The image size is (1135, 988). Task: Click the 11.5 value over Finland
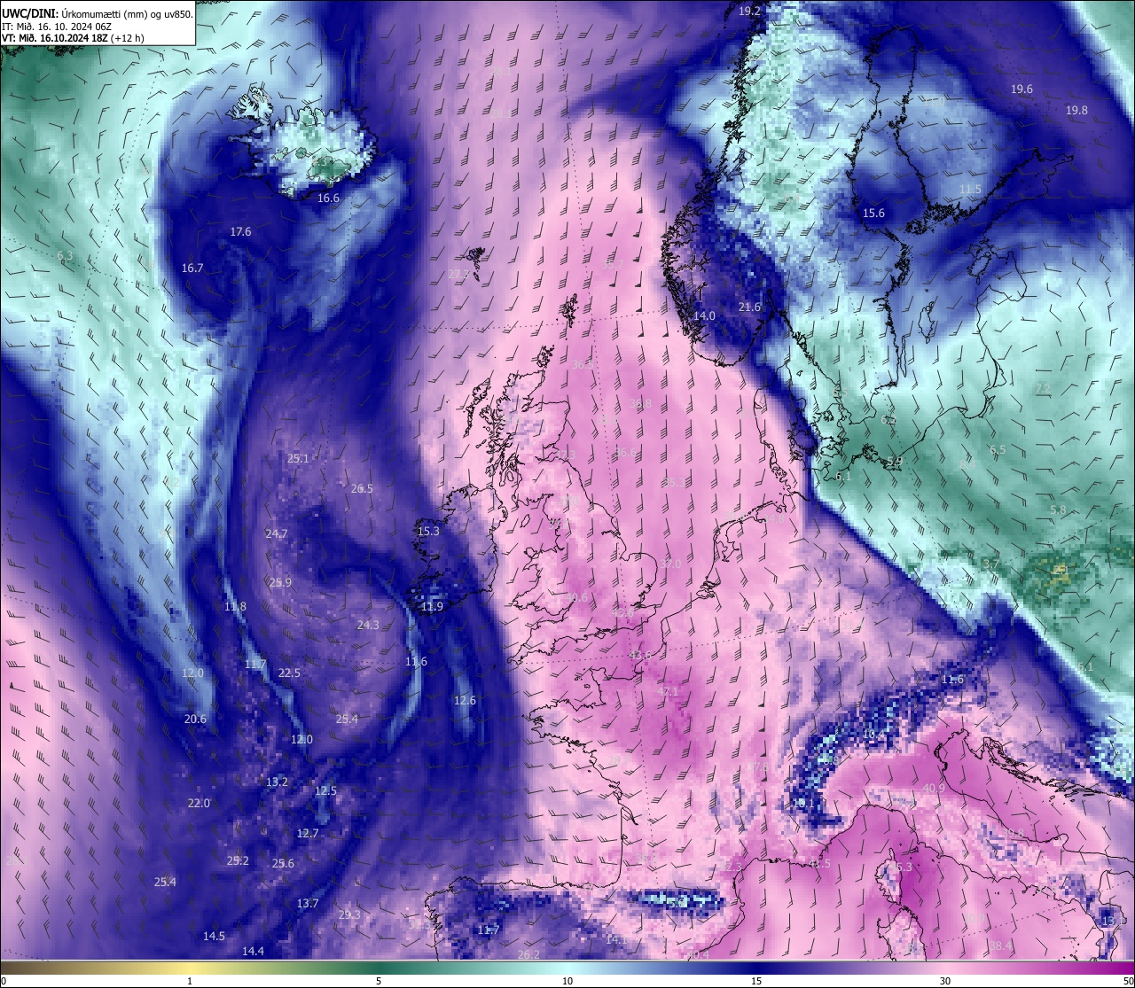(x=970, y=190)
